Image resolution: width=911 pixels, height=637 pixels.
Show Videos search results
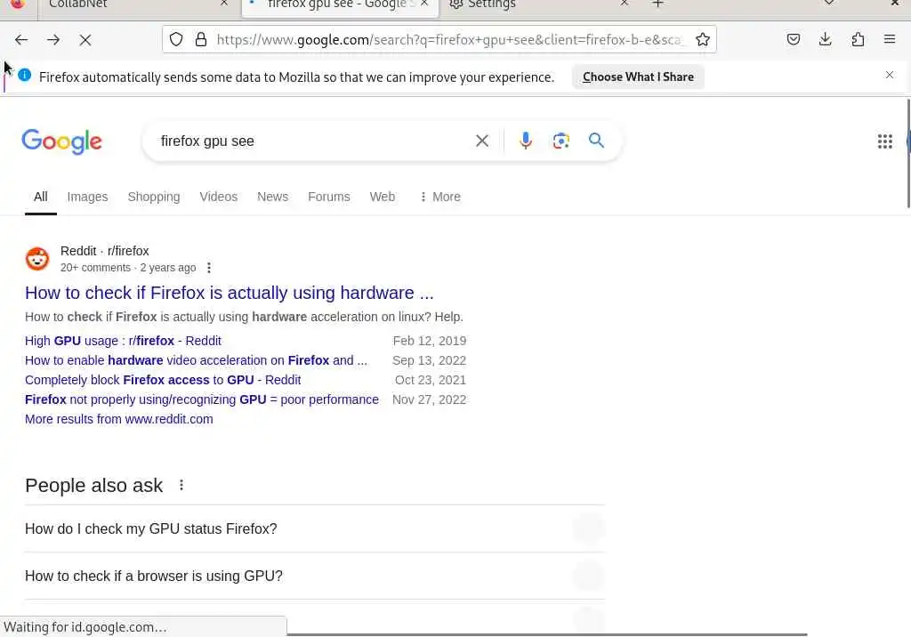219,197
